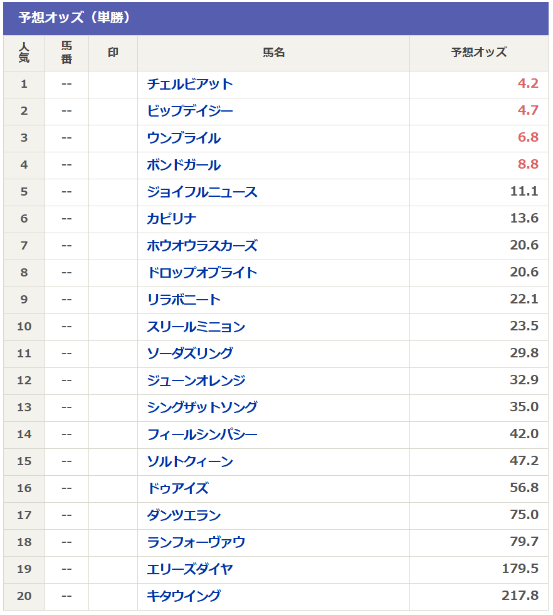The image size is (553, 615).
Task: Select the ダンツエラン link
Action: tap(183, 515)
